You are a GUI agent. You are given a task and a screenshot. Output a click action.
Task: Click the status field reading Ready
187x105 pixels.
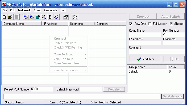point(30,102)
